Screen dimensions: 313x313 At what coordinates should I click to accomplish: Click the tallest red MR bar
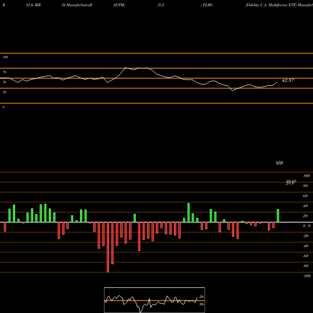click(x=108, y=247)
